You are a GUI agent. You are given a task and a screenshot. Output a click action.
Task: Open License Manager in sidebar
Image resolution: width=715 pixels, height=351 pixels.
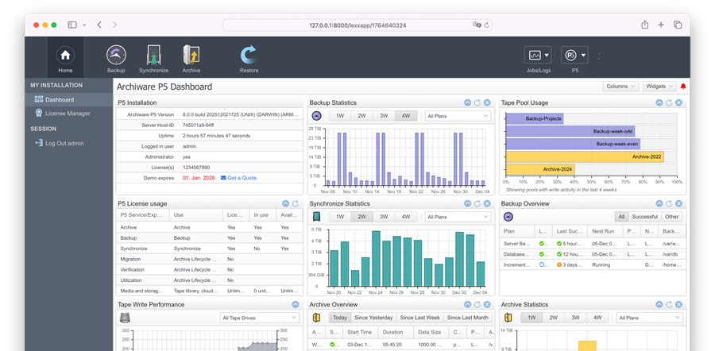(x=68, y=114)
